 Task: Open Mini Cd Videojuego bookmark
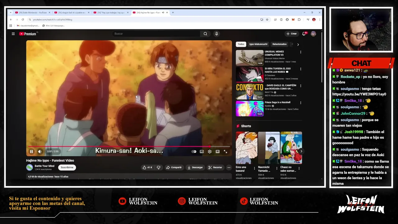[53, 26]
